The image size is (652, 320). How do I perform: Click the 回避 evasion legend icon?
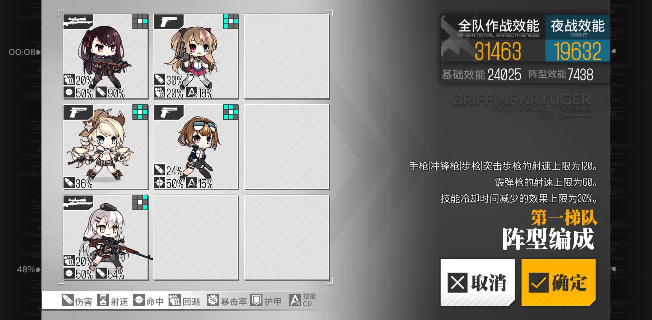174,300
